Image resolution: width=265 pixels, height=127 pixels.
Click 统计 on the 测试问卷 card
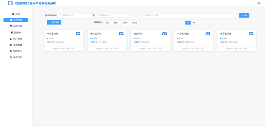click(159, 49)
